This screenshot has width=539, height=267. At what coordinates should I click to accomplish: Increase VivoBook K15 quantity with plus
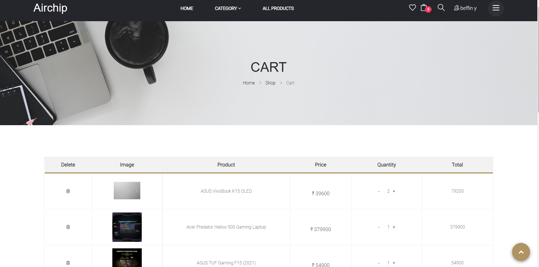(x=394, y=191)
